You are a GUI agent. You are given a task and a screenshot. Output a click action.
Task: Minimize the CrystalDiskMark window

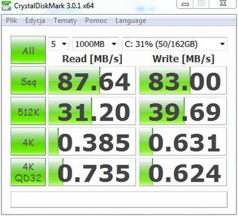(185, 4)
